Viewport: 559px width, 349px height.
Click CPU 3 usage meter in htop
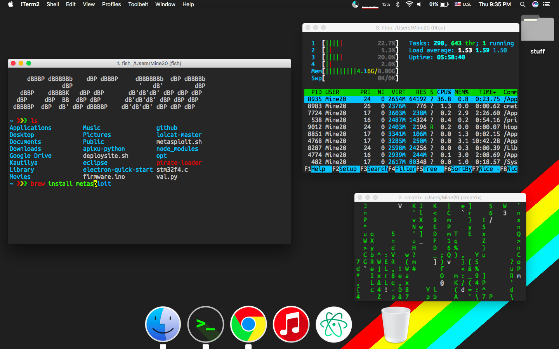[355, 57]
